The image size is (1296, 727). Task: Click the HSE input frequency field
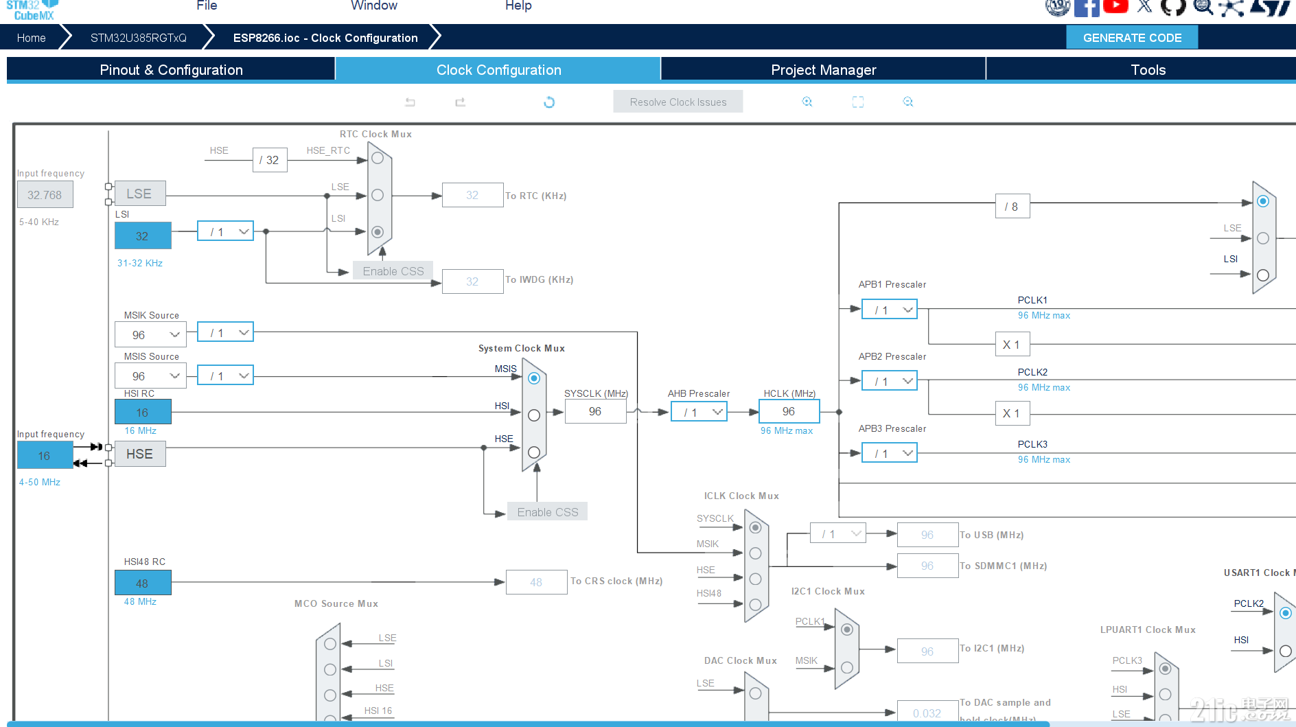[x=45, y=455]
